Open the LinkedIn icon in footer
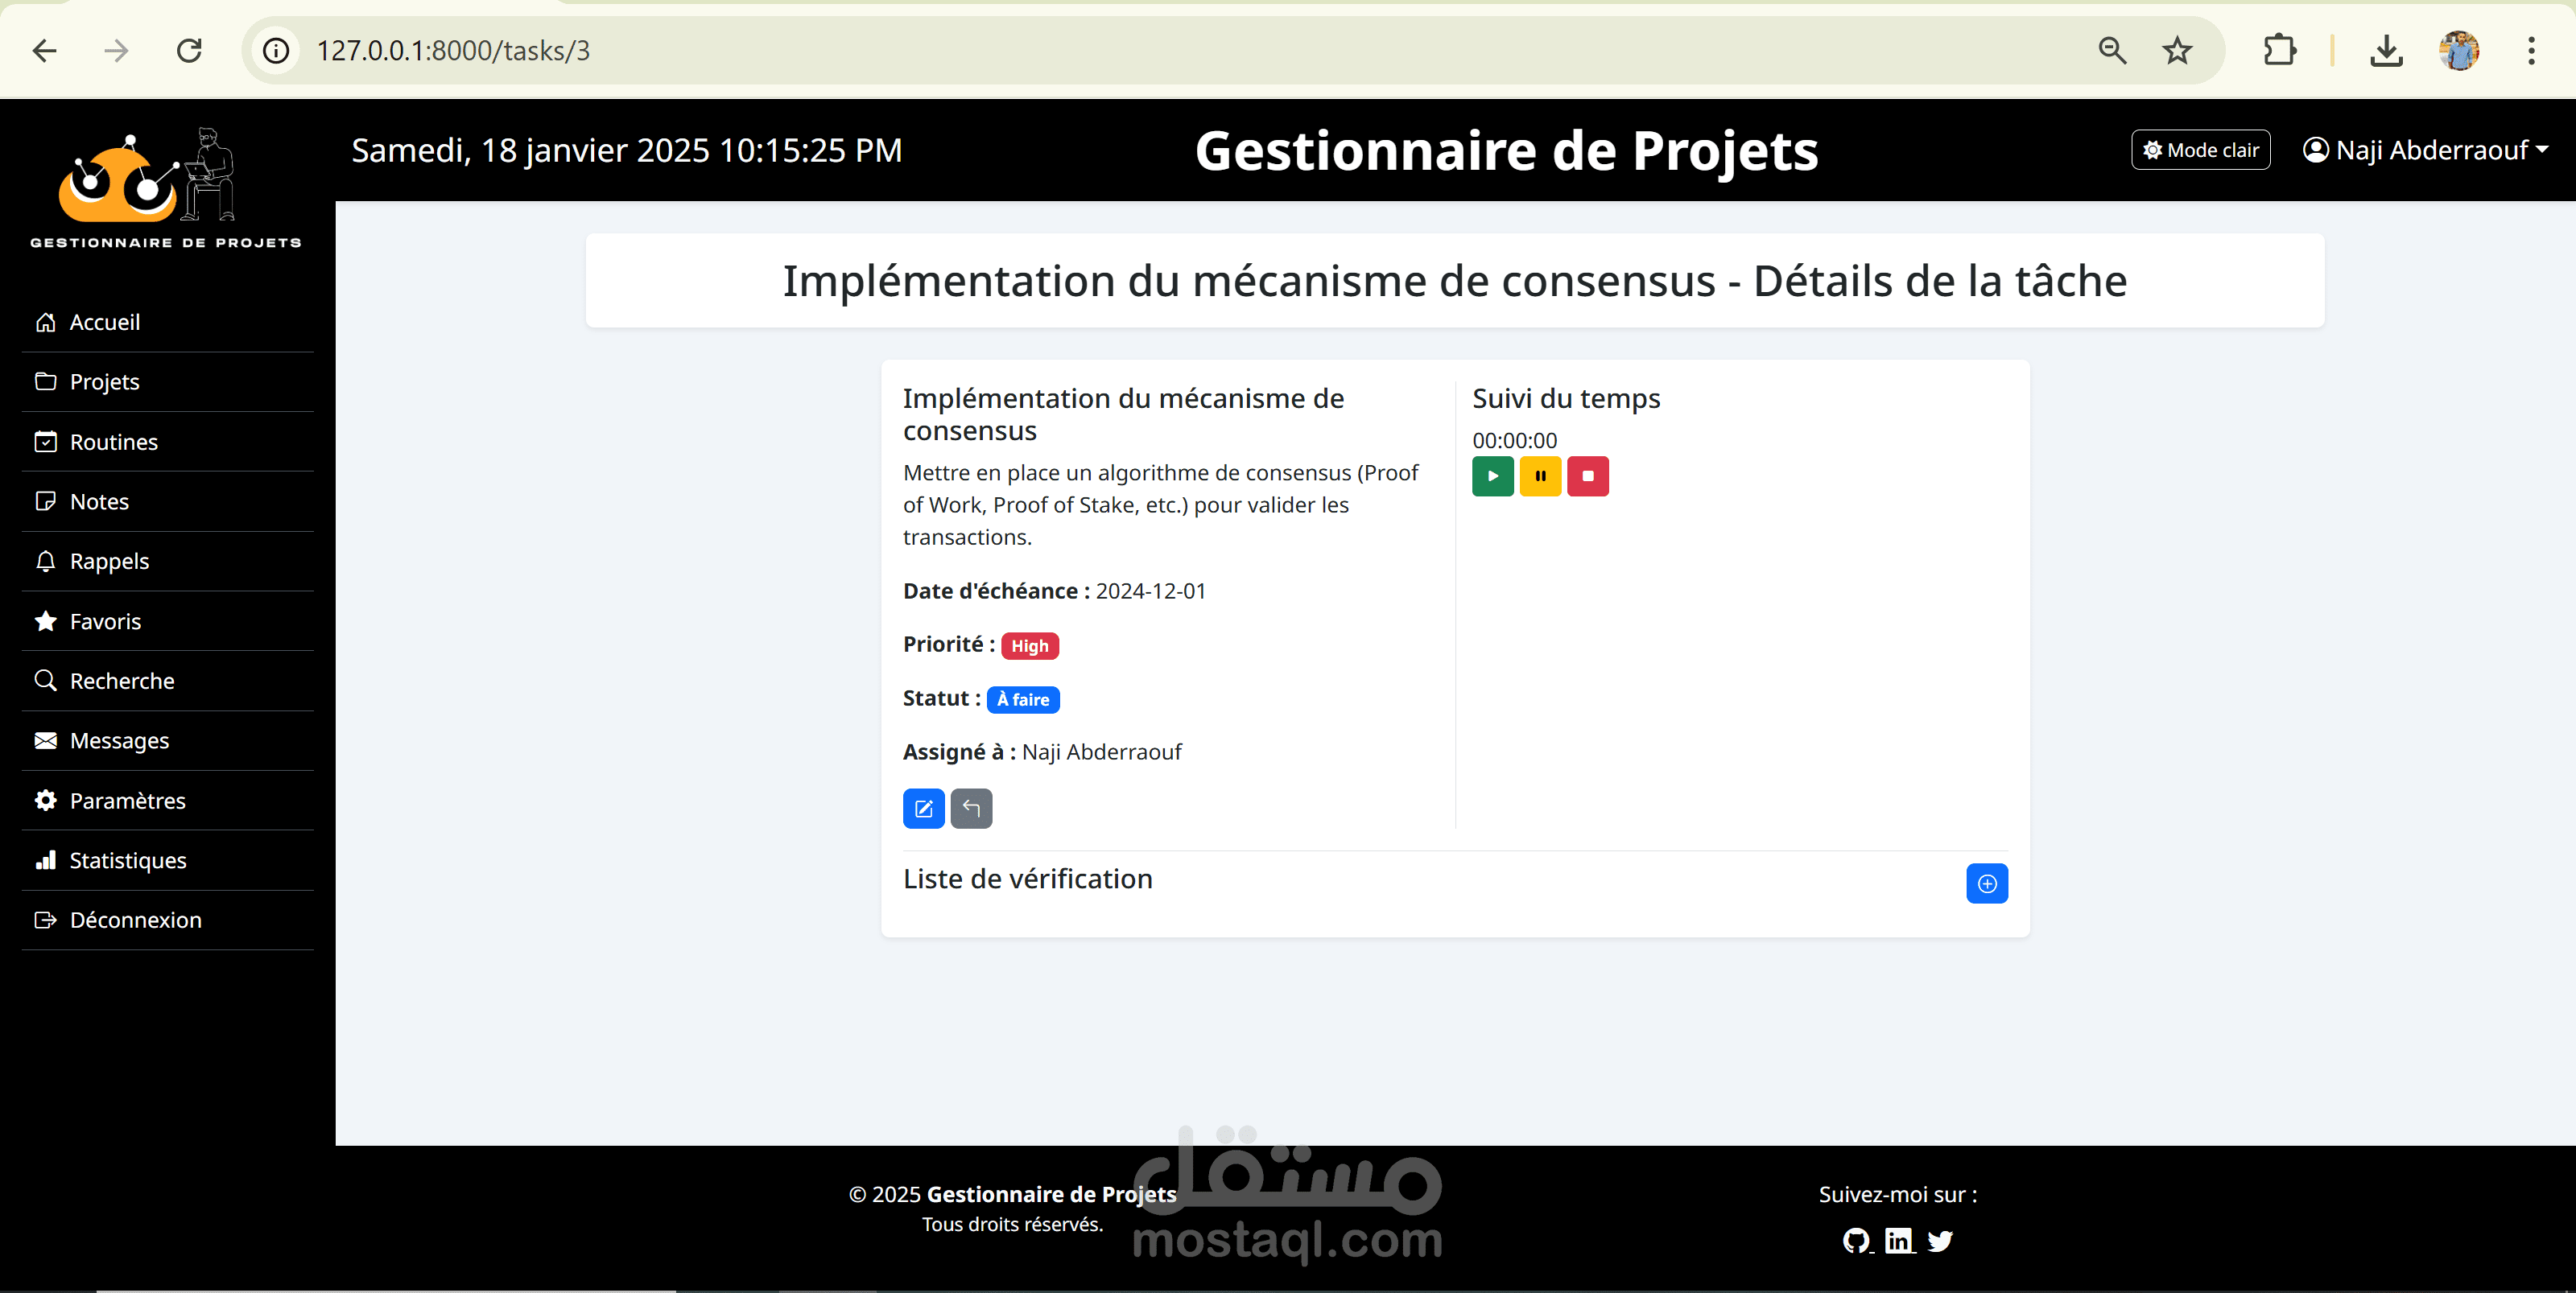 pos(1898,1240)
